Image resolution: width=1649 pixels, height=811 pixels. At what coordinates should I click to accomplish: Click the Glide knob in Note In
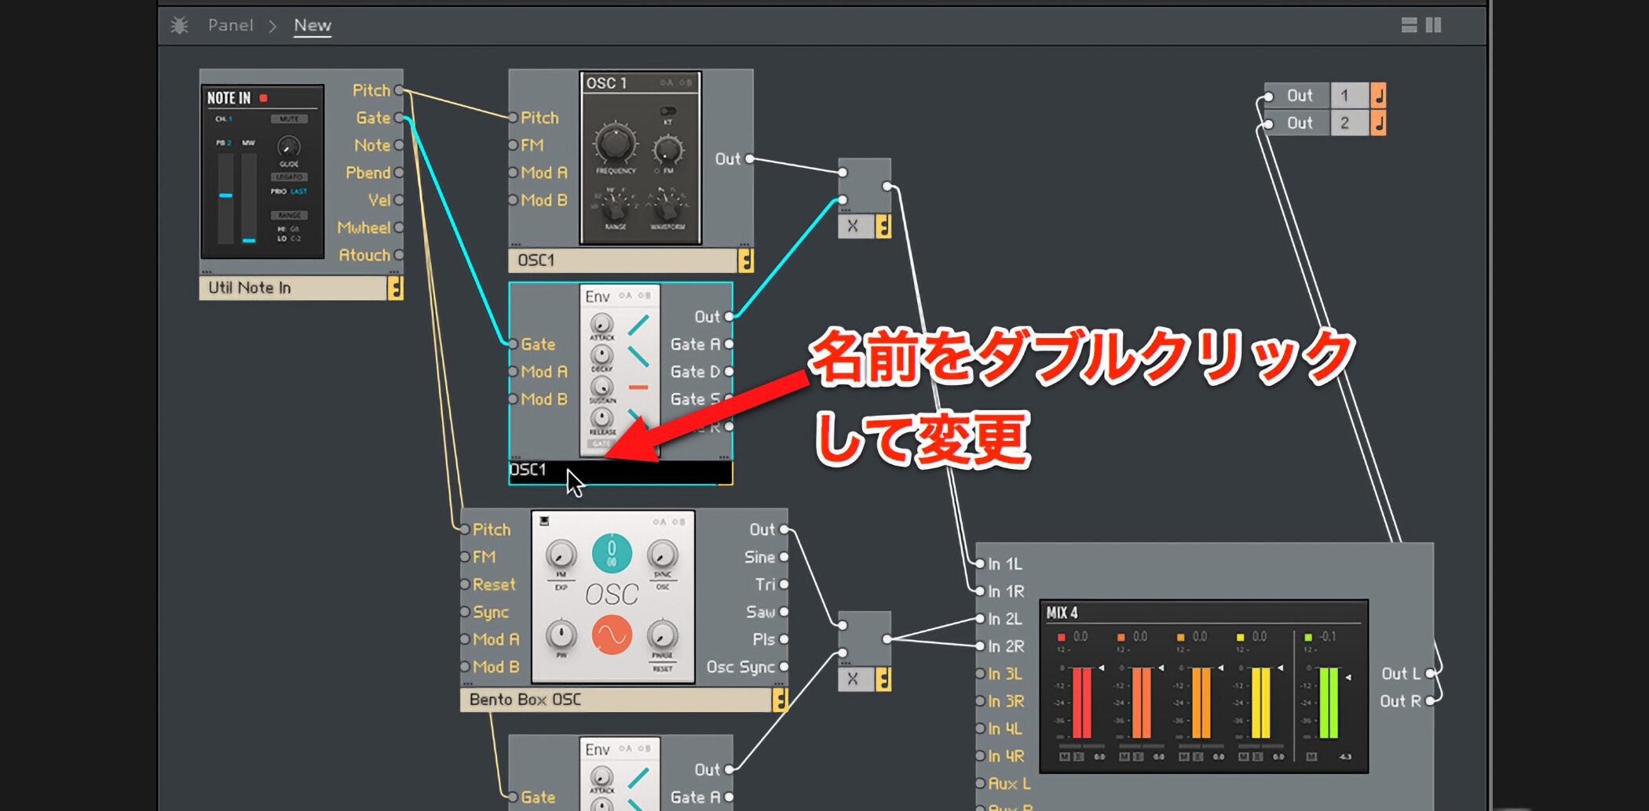289,147
